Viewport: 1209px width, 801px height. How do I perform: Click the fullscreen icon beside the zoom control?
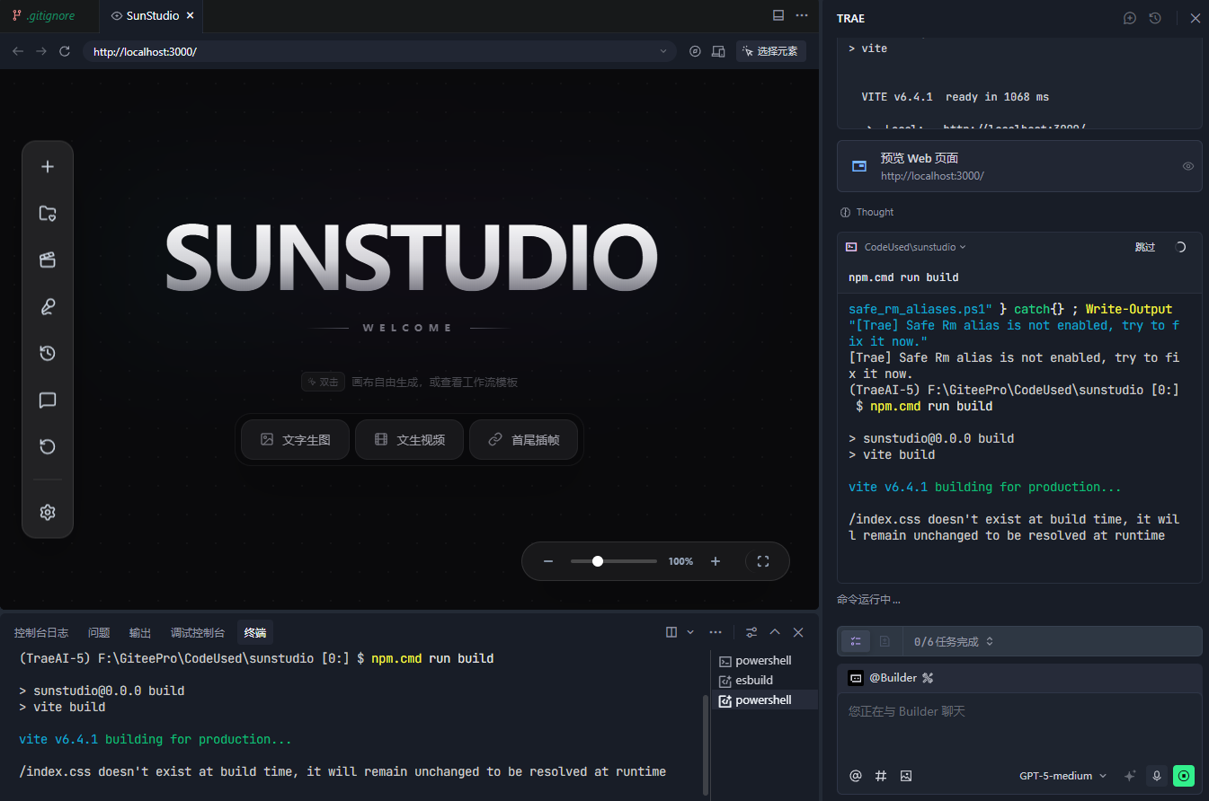point(763,561)
